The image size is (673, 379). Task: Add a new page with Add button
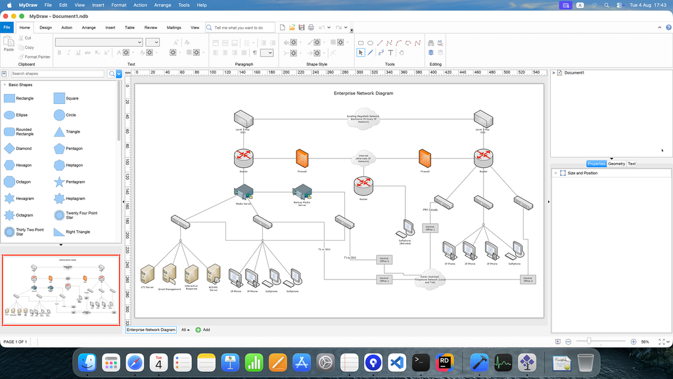(202, 330)
